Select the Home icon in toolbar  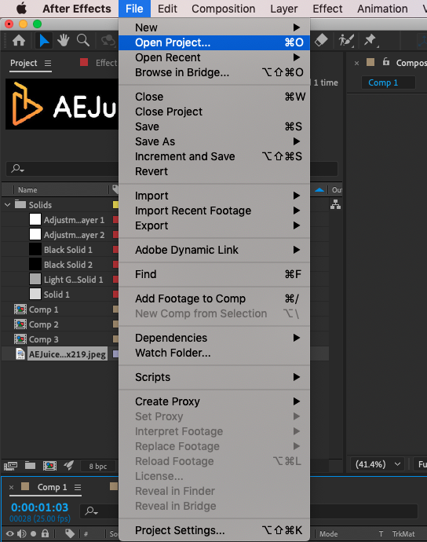[x=19, y=41]
